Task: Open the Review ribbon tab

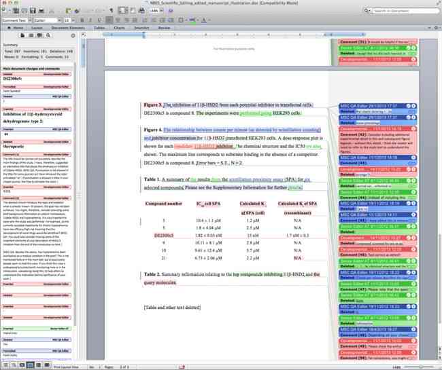Action: 164,28
